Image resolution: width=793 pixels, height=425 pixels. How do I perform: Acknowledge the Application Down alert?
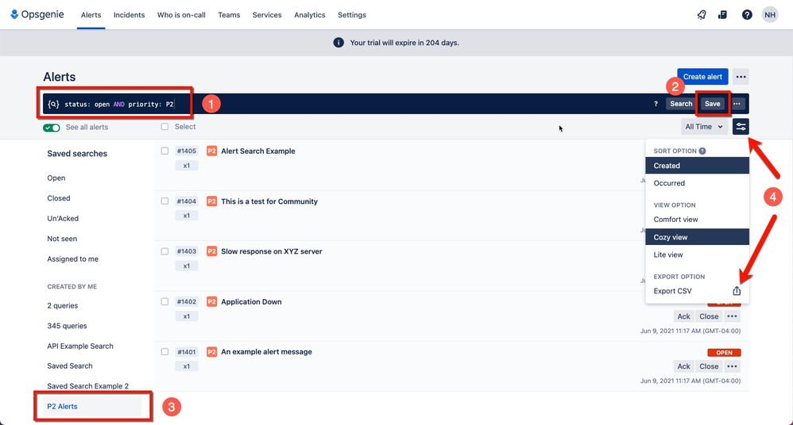[x=684, y=316]
